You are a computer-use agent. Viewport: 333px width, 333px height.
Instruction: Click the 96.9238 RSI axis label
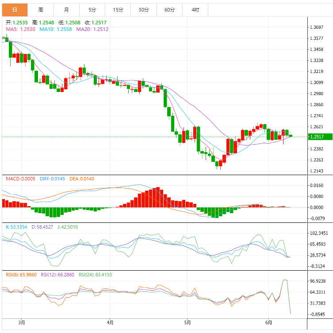[x=318, y=281]
